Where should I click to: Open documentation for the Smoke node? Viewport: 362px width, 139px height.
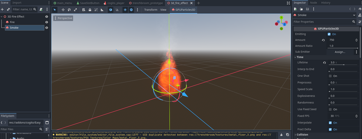[360, 15]
